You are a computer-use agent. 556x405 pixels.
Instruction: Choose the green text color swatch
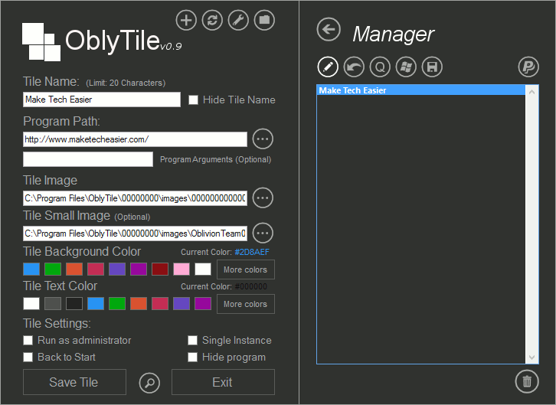pyautogui.click(x=117, y=304)
